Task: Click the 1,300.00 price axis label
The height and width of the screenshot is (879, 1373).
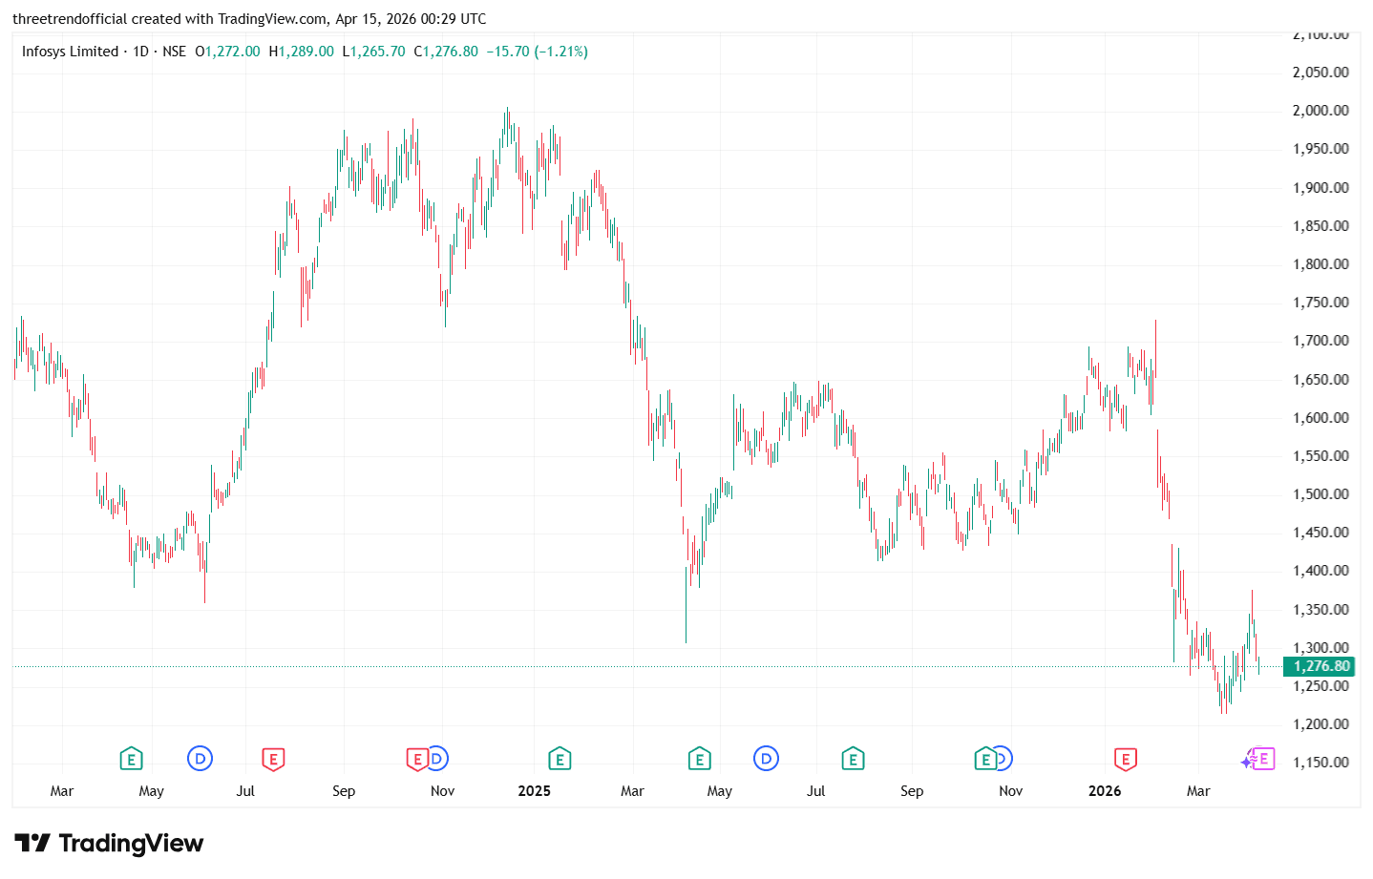Action: coord(1320,648)
